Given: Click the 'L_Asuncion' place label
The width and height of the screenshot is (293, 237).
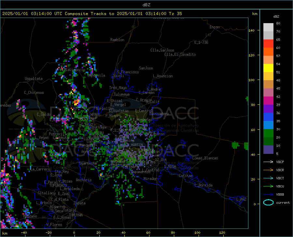Looking at the screenshot, I should click(163, 76).
